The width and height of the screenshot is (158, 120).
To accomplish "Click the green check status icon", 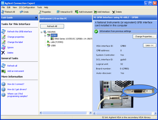I will 96,31.
